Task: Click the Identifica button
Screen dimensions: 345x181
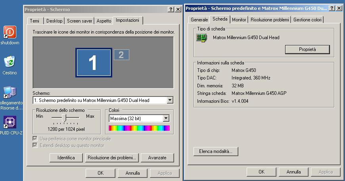Action: point(66,158)
